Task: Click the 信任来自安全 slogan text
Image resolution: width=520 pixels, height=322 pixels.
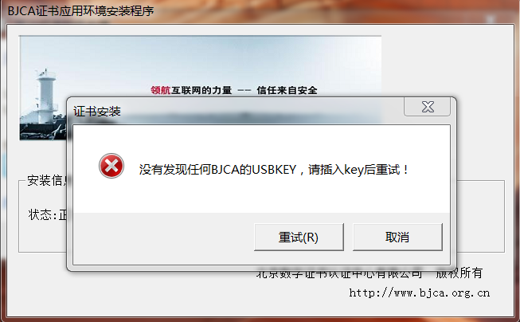Action: pyautogui.click(x=287, y=90)
